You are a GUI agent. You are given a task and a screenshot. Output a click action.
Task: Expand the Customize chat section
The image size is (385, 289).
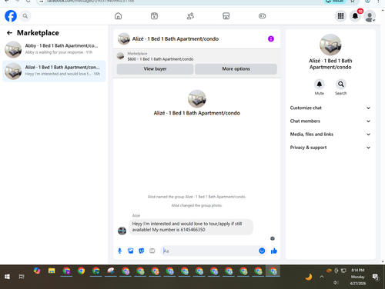pos(330,108)
